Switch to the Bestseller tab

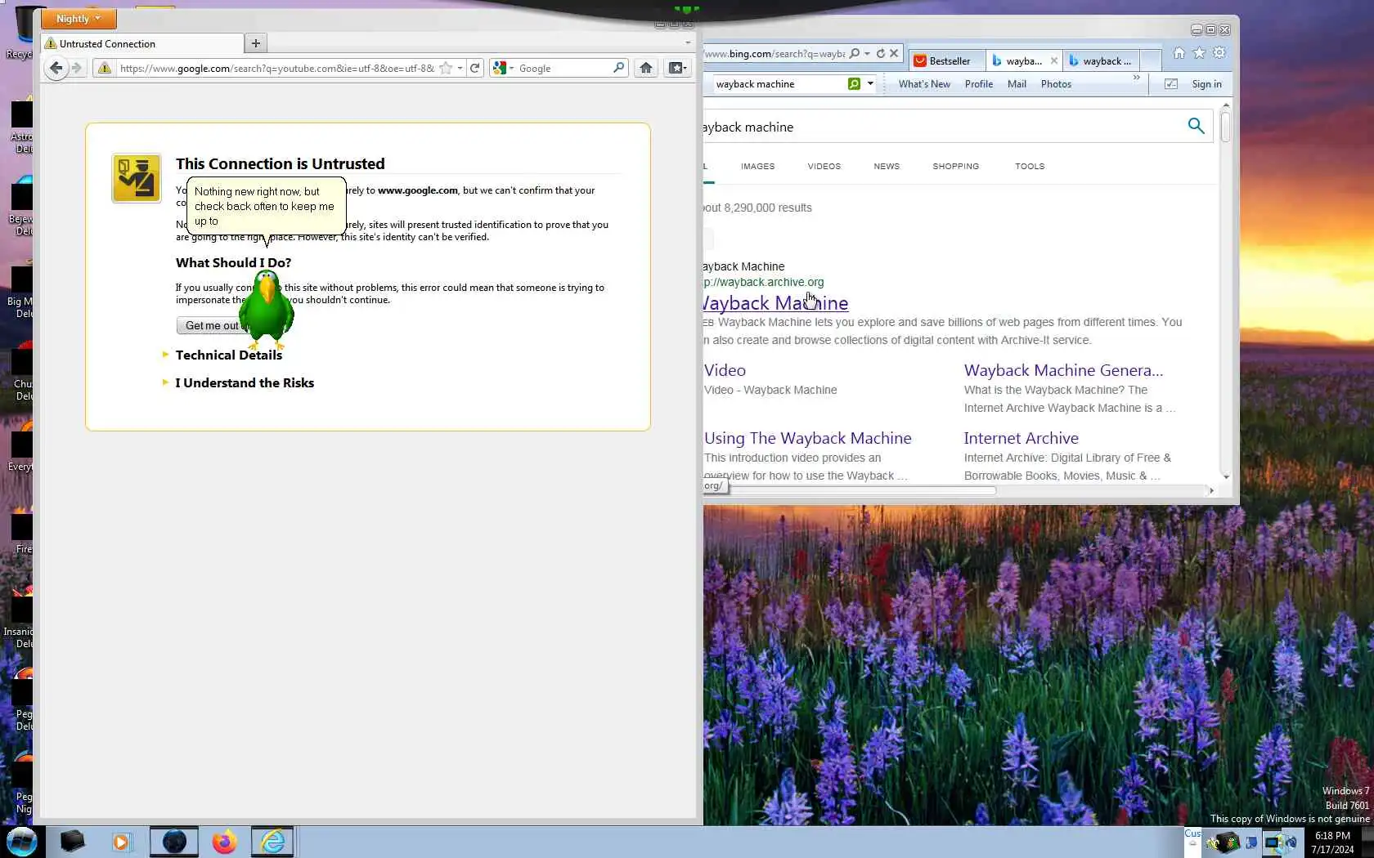point(946,60)
